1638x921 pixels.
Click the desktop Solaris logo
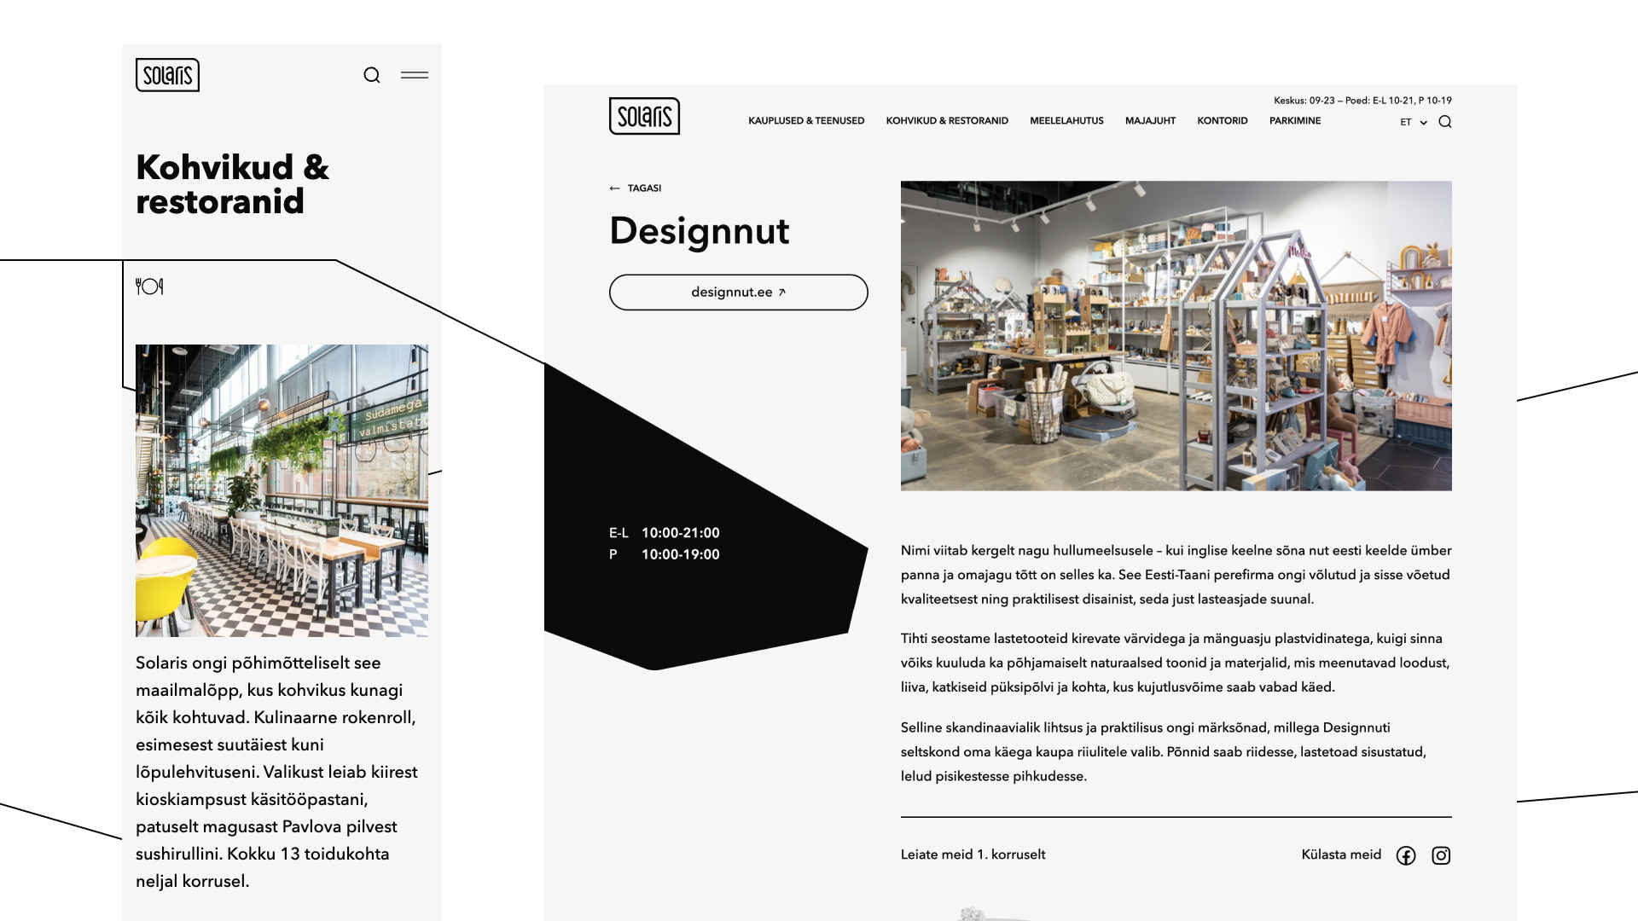click(644, 116)
